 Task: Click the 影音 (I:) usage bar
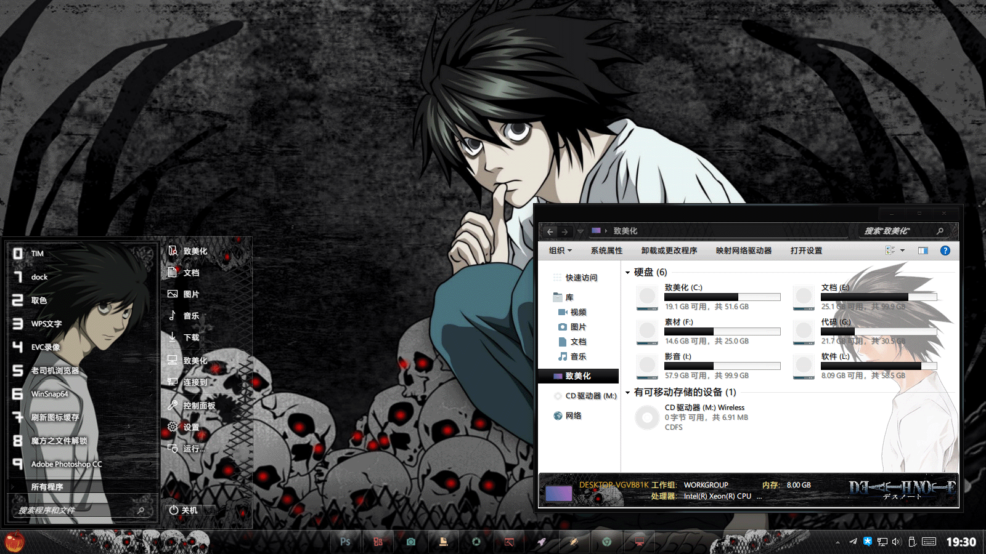coord(722,366)
